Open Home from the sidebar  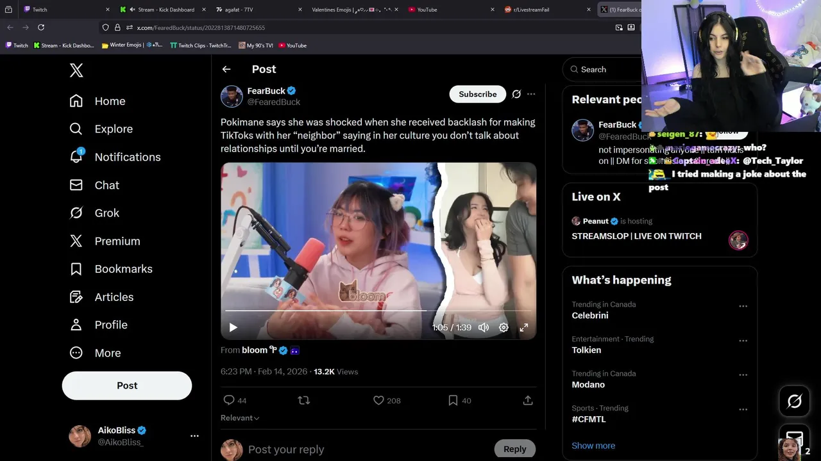point(97,101)
